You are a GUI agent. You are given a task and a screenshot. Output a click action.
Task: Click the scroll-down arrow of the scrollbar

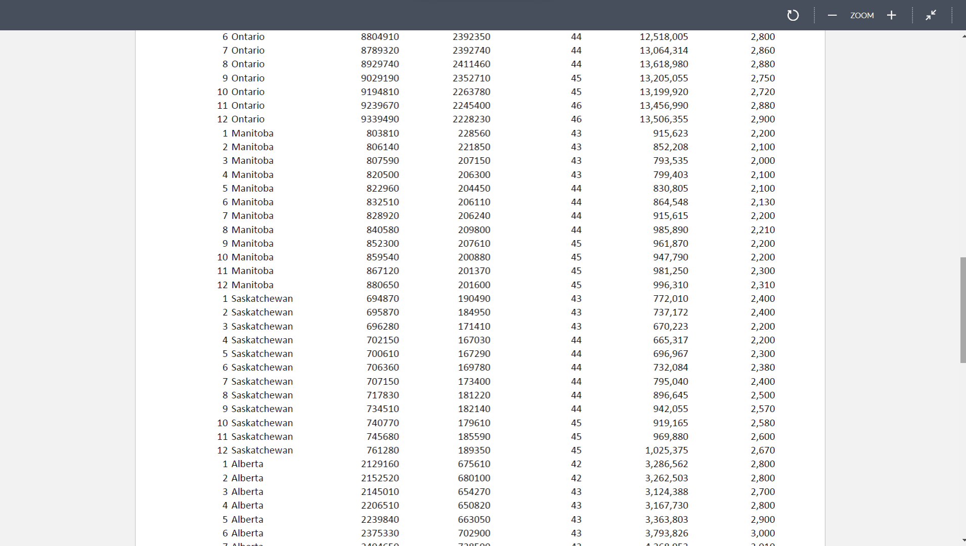[963, 540]
